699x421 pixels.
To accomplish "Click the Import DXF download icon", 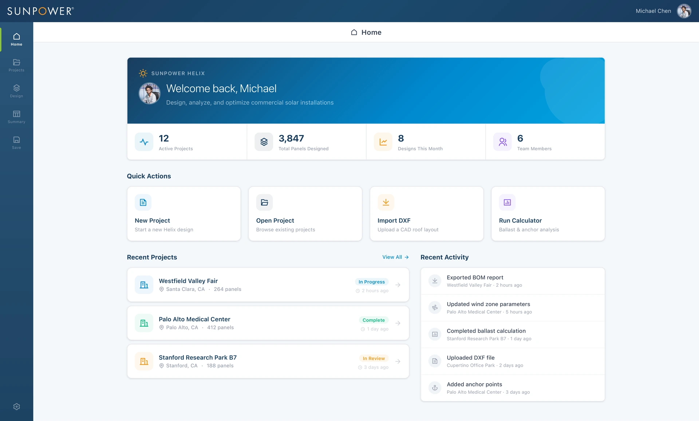I will (386, 202).
